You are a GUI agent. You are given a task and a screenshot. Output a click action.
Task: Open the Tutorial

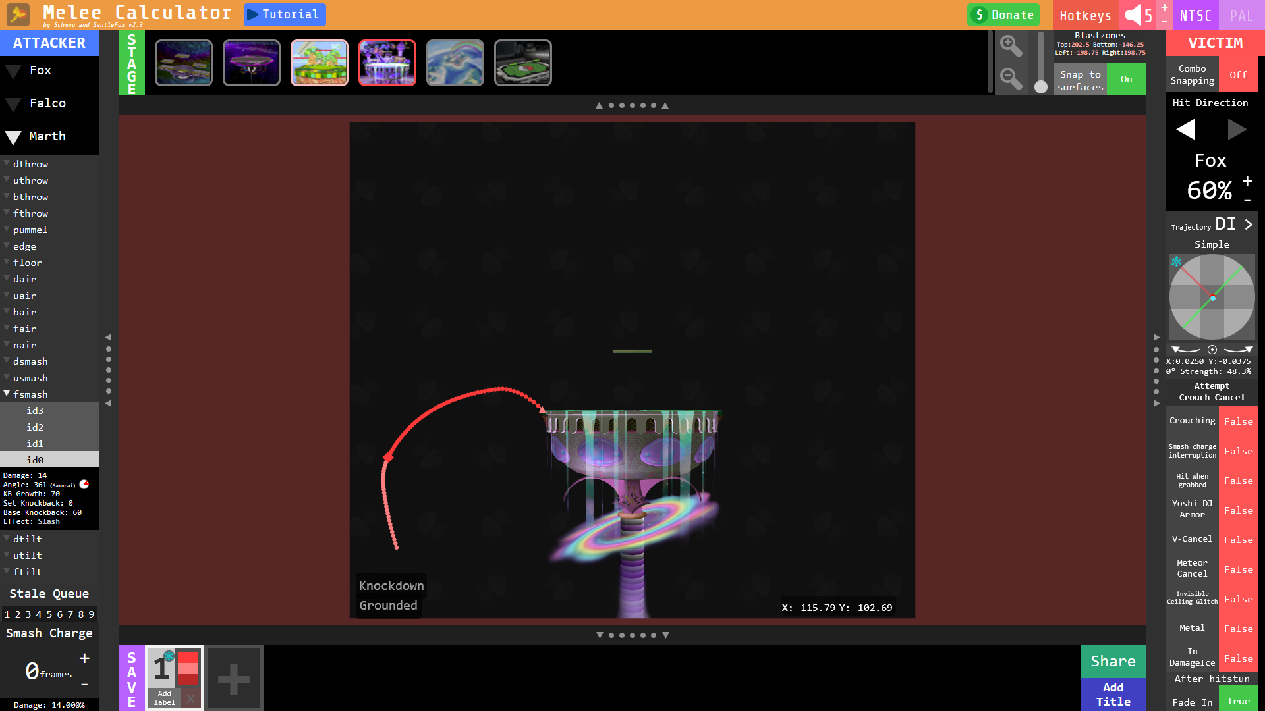coord(285,14)
